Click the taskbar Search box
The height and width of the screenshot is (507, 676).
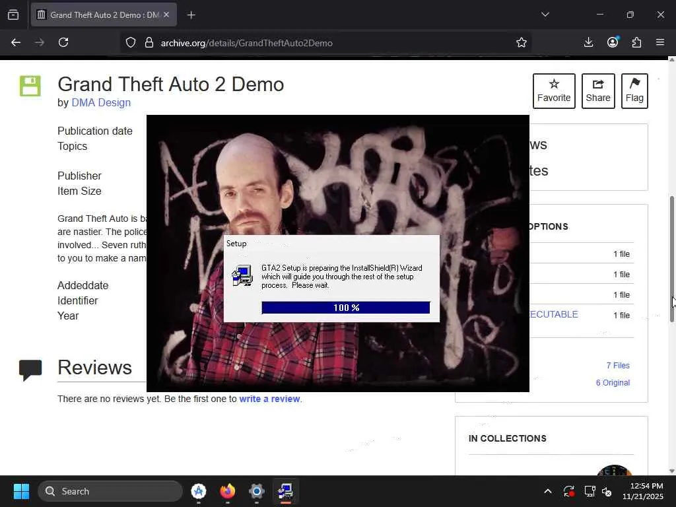(110, 491)
